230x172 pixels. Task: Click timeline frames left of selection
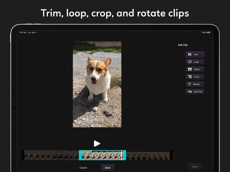click(x=52, y=155)
